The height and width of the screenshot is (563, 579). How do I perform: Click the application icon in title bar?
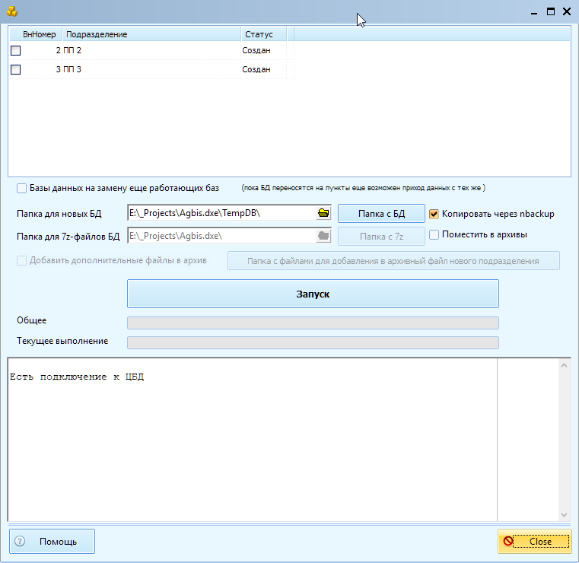tap(12, 11)
